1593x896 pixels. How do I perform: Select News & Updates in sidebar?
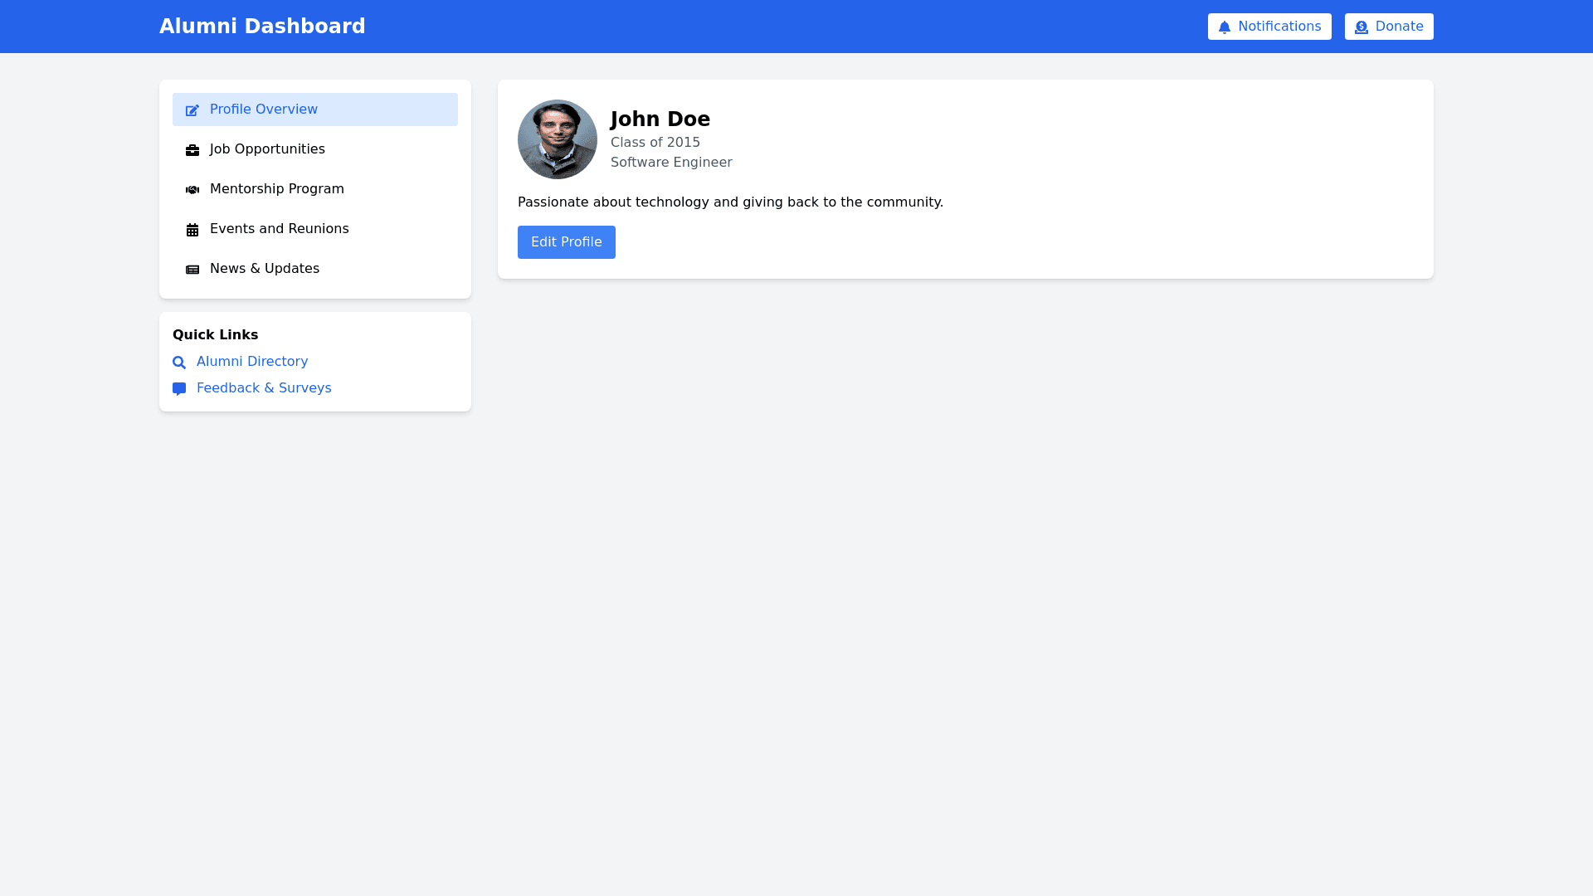click(264, 269)
